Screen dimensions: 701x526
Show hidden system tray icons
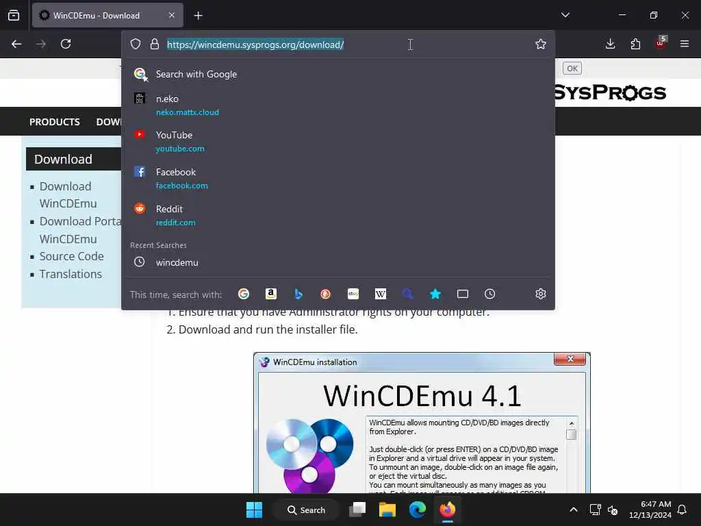(574, 510)
